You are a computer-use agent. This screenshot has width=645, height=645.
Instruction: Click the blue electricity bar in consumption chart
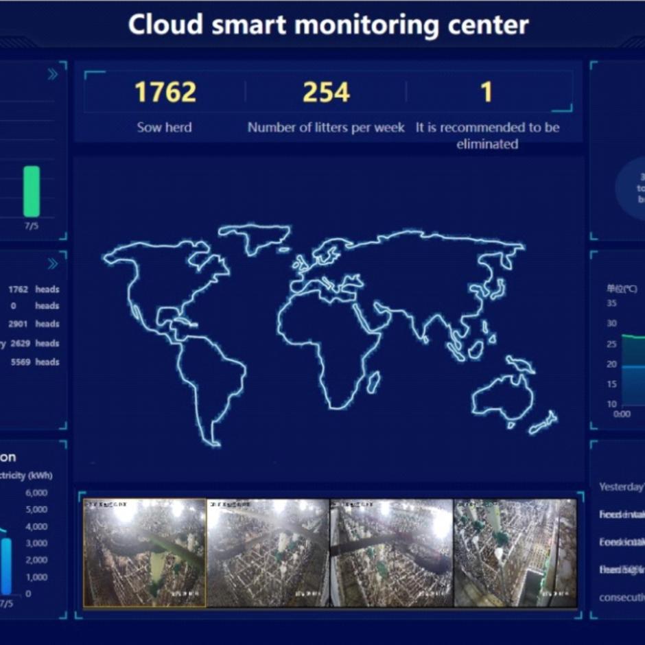6,566
